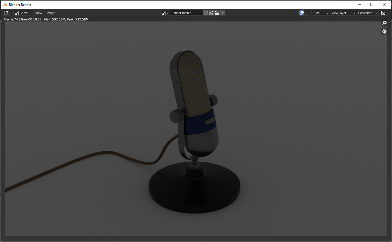The height and width of the screenshot is (242, 392).
Task: Open image via the folder icon
Action: point(217,13)
